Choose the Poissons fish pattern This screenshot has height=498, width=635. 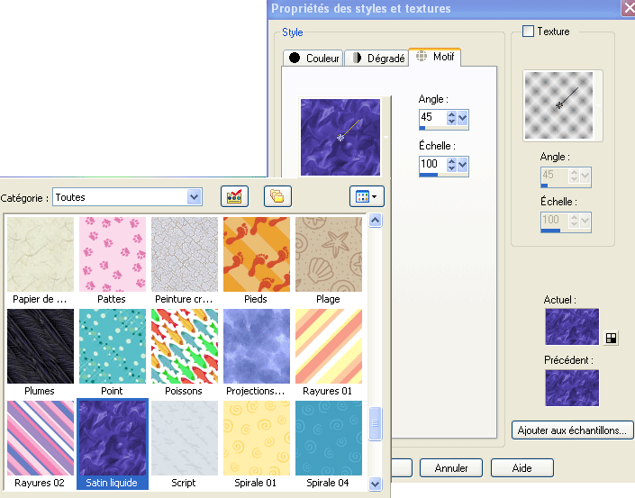(x=185, y=346)
